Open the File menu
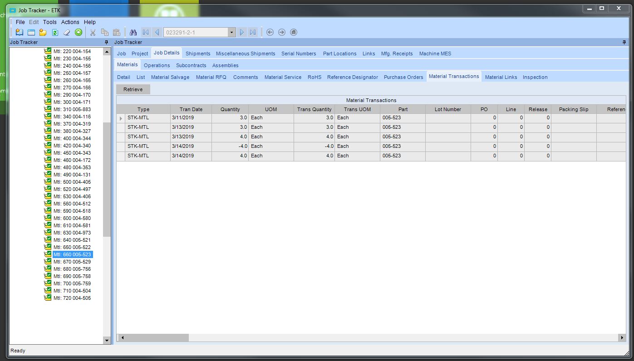634x361 pixels. coord(20,22)
